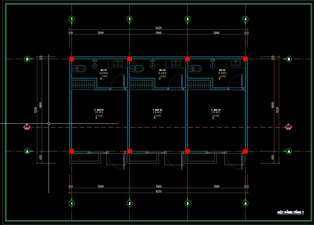Select grid bubble 3 above the floor plan
Viewport: 314px width, 225px height.
click(x=188, y=19)
